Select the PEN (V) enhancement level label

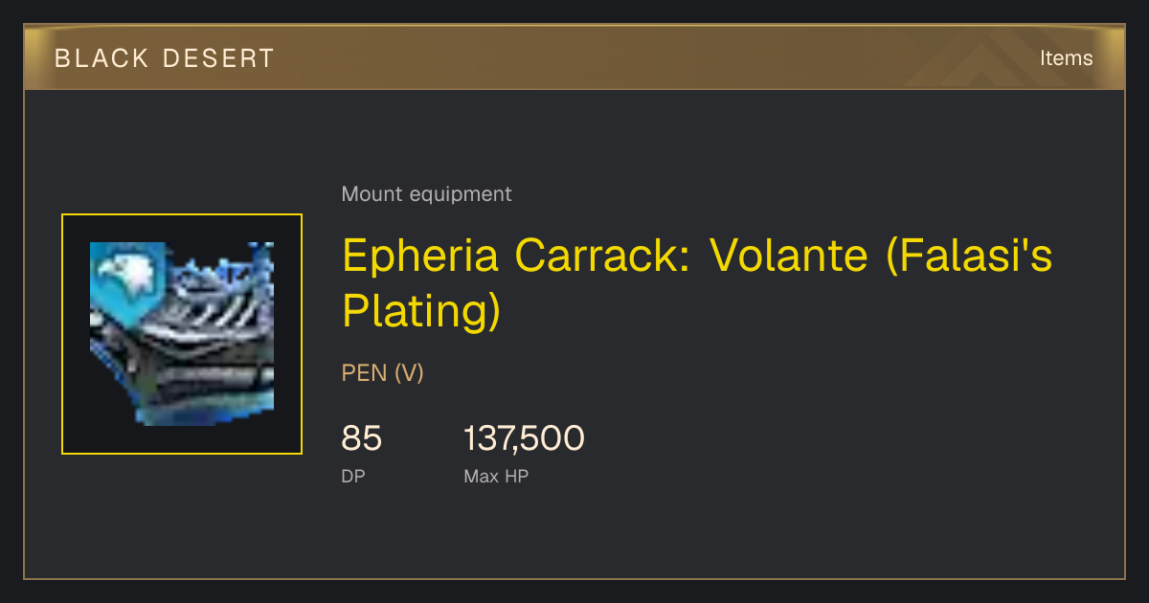click(382, 373)
